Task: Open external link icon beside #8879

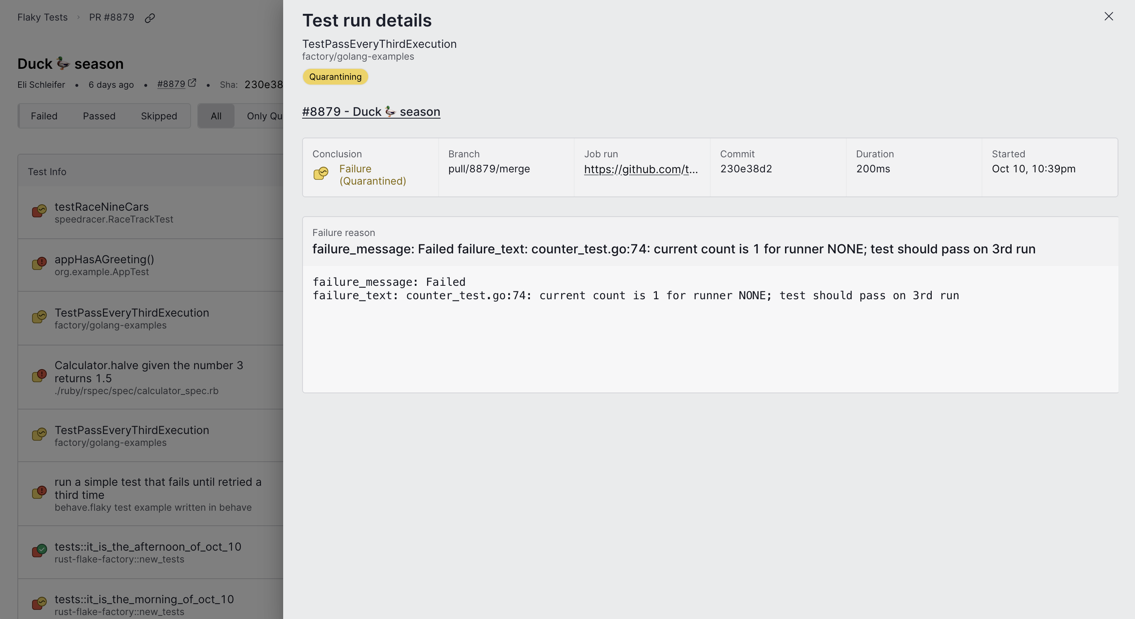Action: pos(192,83)
